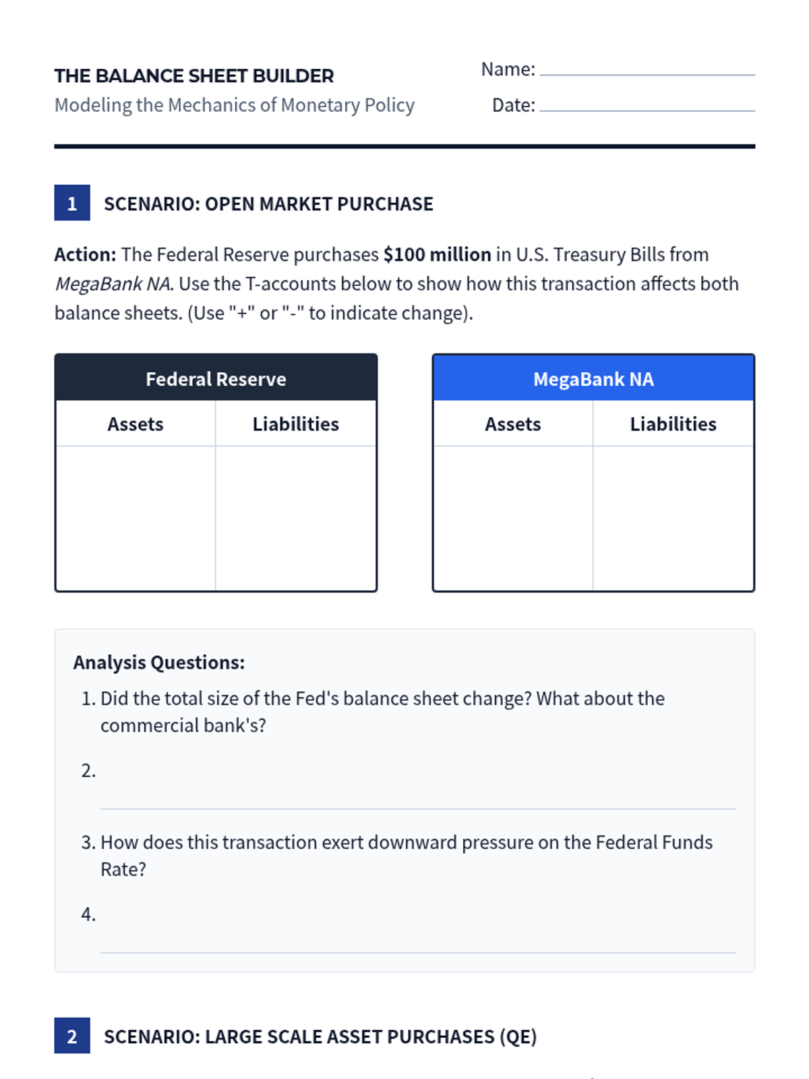Click the blue number 1 scenario badge
The image size is (809, 1079).
(72, 203)
